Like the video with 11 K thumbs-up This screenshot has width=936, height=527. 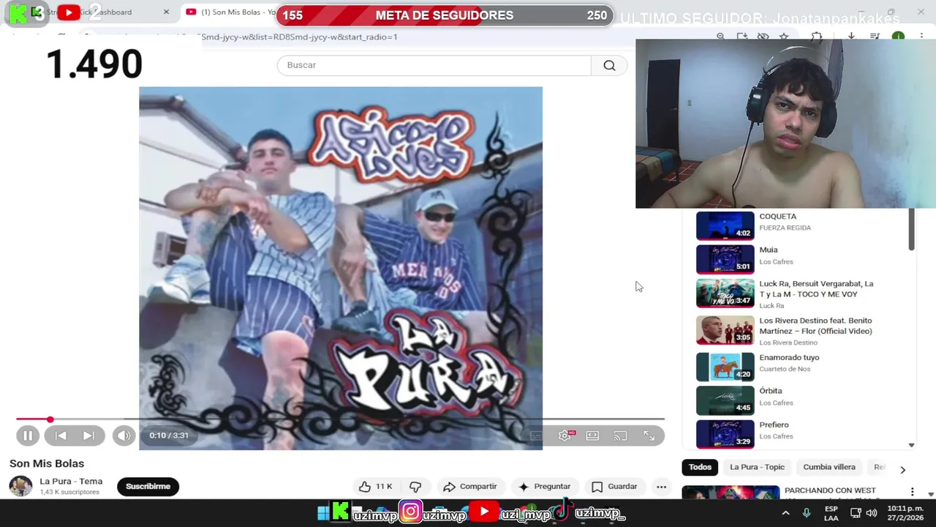(x=375, y=487)
